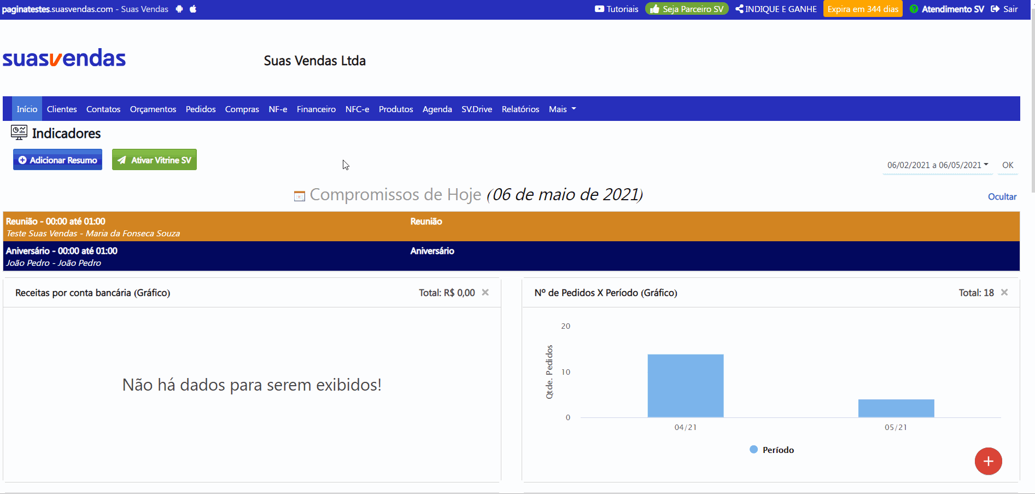Click the Expira em 344 dias badge
Viewport: 1035px width, 494px height.
point(863,9)
